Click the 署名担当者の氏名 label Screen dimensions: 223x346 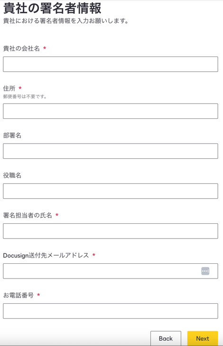click(28, 215)
